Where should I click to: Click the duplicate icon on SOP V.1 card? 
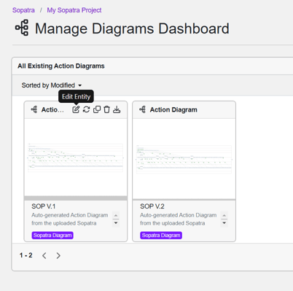(97, 109)
